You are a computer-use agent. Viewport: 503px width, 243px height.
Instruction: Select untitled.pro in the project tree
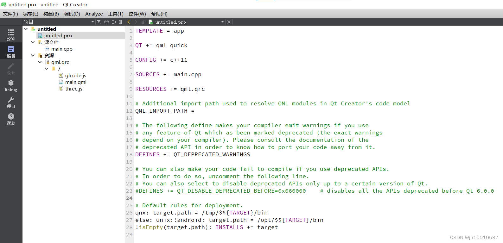click(58, 35)
